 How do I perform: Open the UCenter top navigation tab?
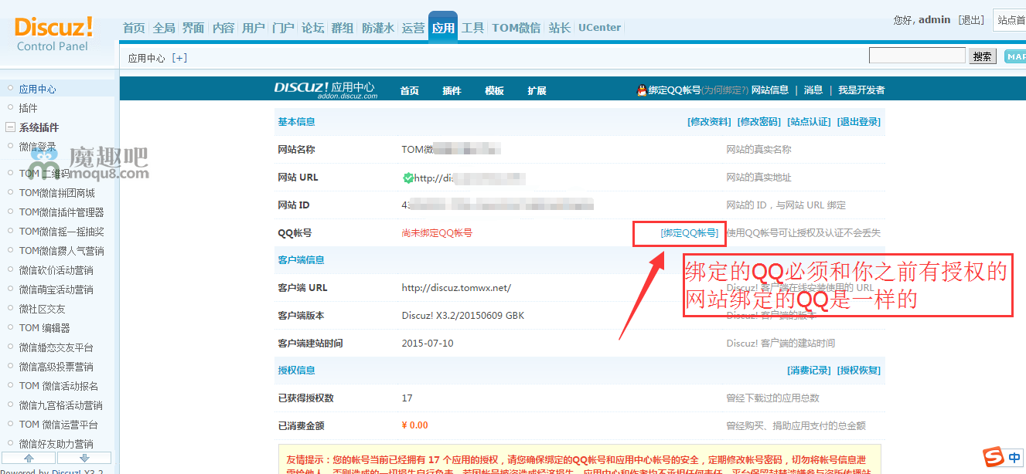tap(599, 28)
